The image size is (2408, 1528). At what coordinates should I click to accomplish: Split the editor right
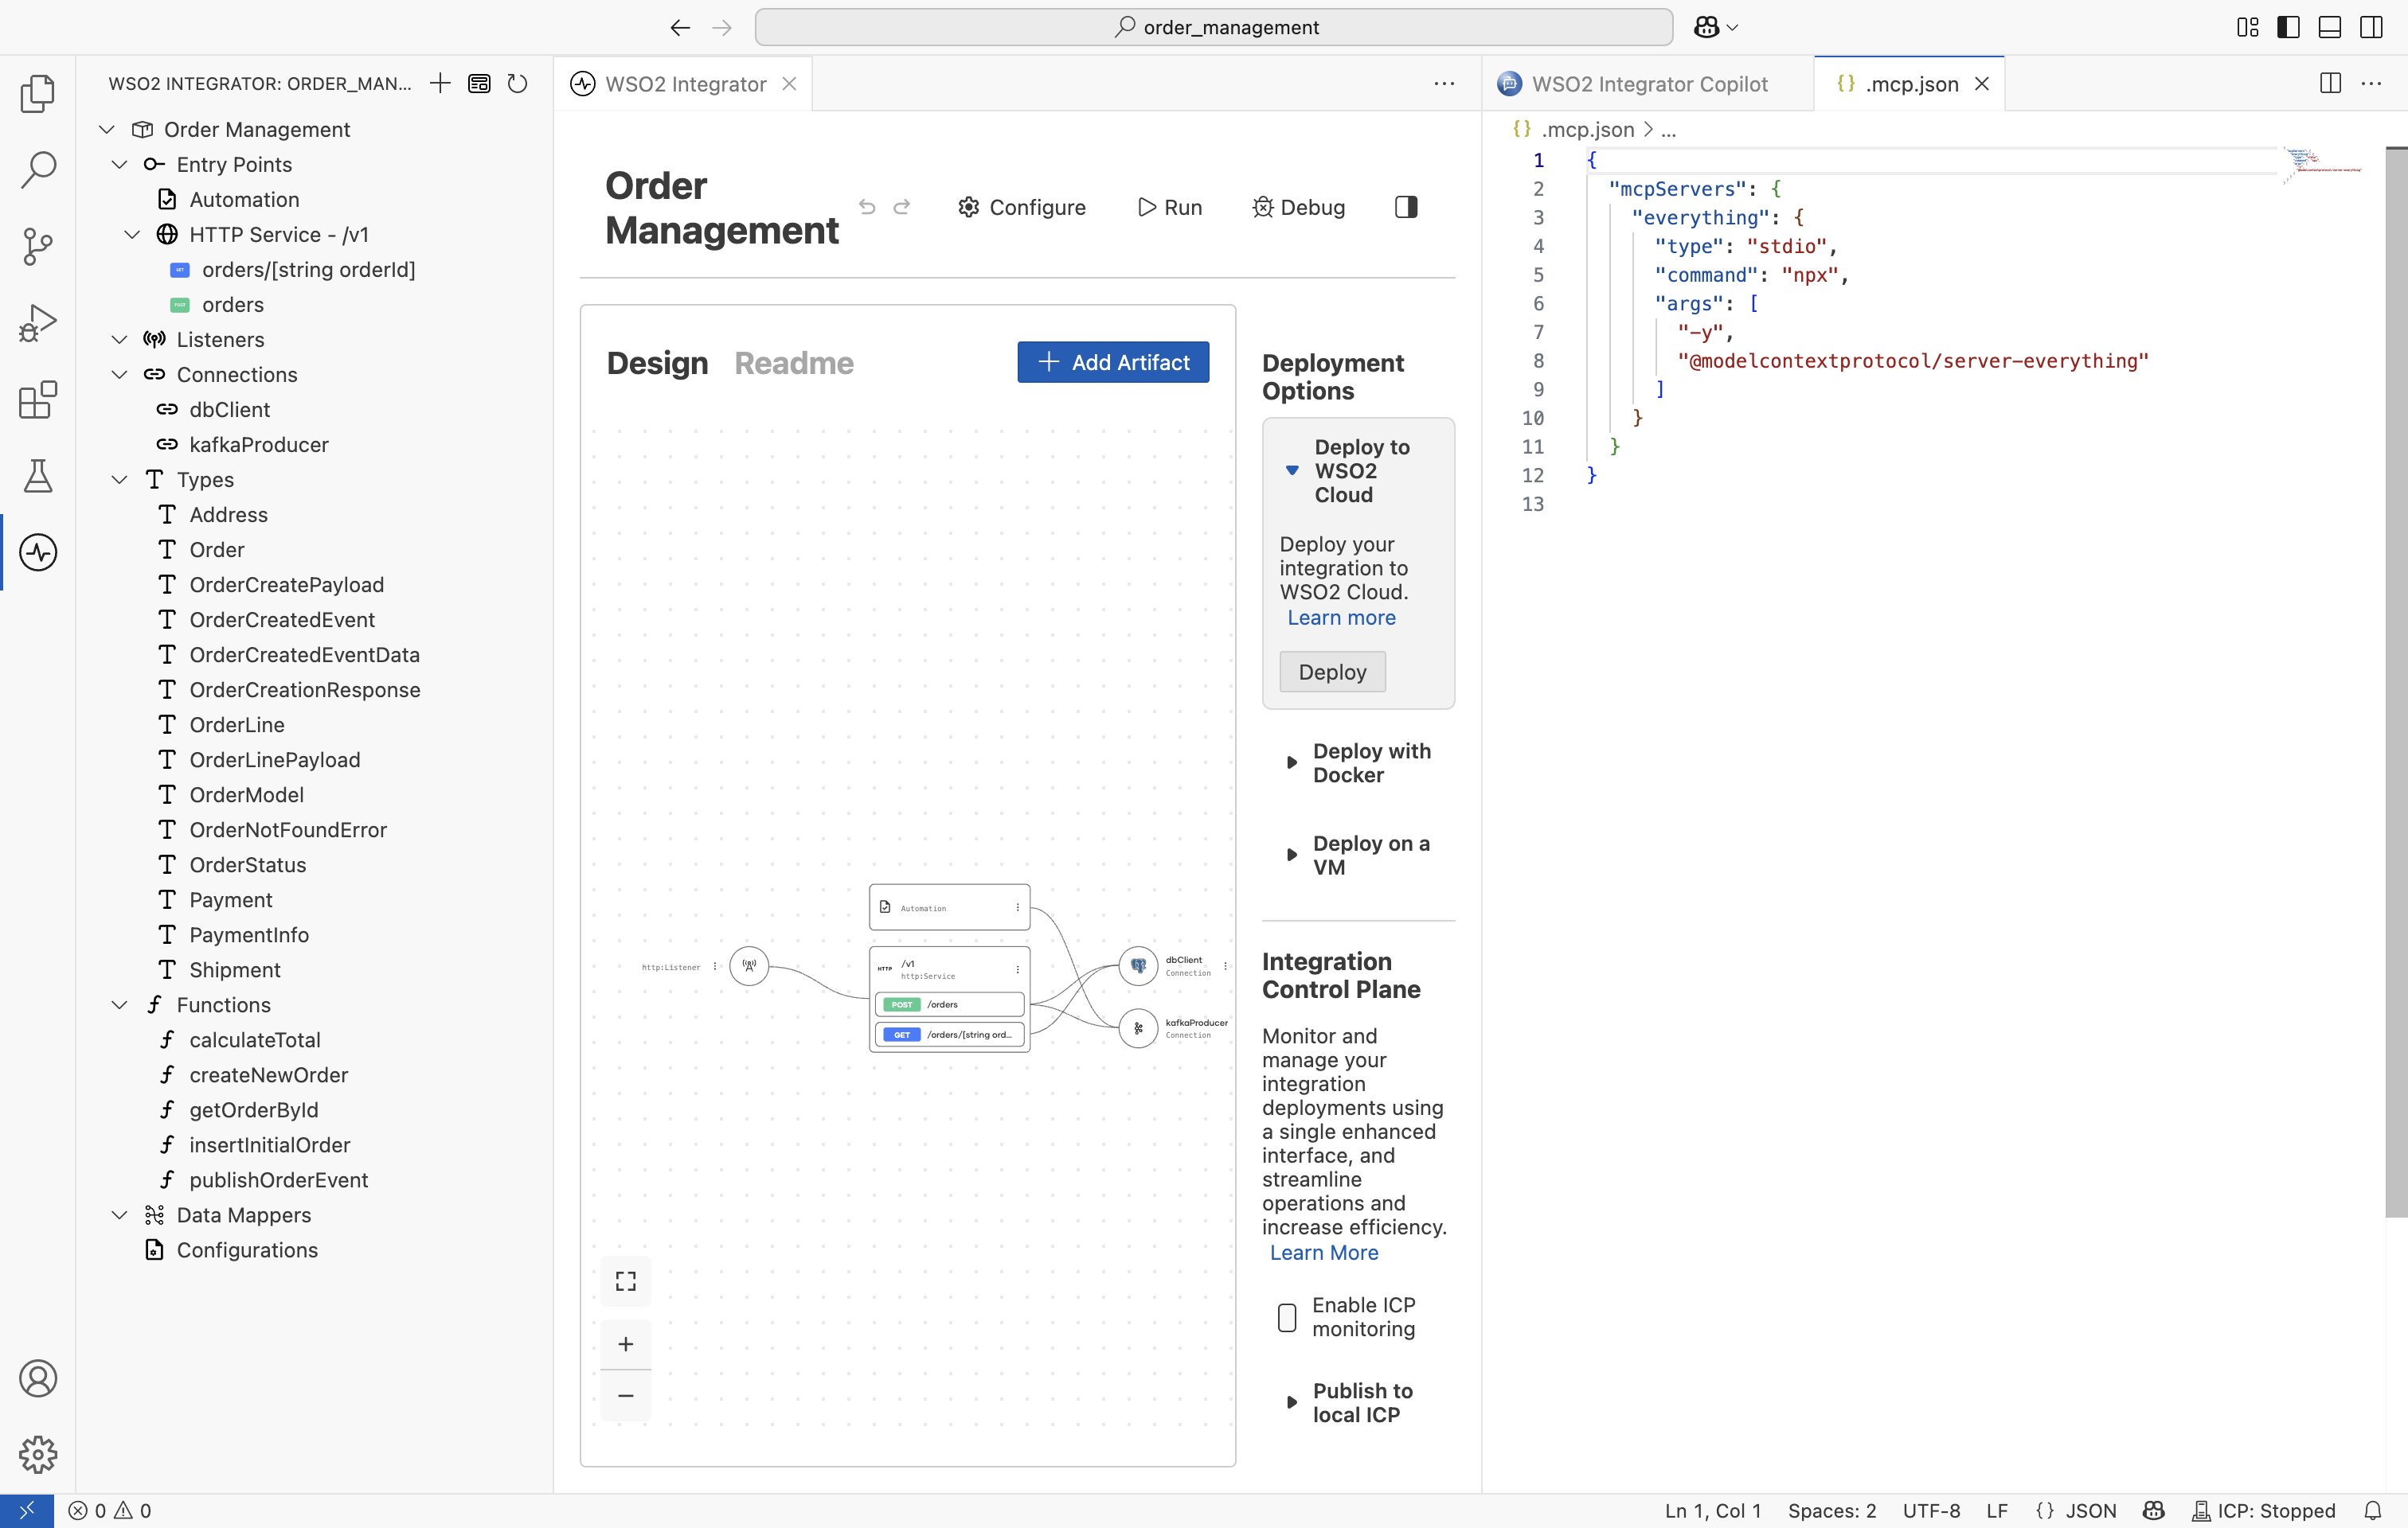point(2330,83)
